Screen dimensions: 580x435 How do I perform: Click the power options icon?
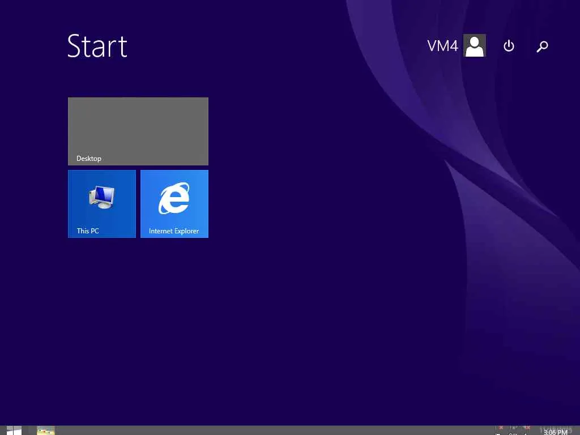coord(509,46)
